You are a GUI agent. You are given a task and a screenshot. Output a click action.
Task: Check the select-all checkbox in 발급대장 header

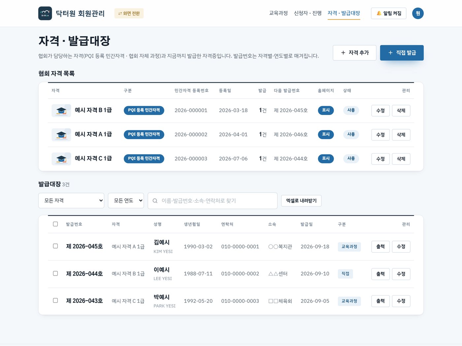(55, 224)
